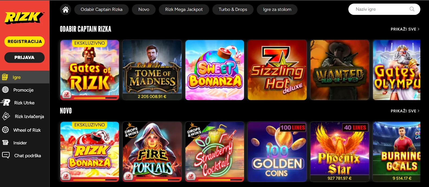Open the Rizk Izvlačenja ticket icon
Image resolution: width=429 pixels, height=187 pixels.
6,116
